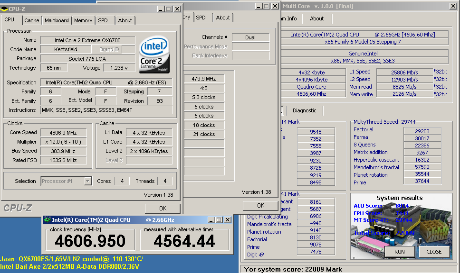
Task: Select the CPU tab in CPU-Z
Action: point(10,19)
